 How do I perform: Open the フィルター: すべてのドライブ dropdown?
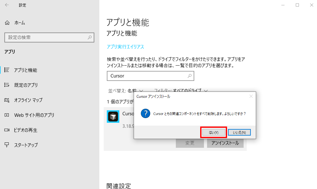[x=181, y=91]
